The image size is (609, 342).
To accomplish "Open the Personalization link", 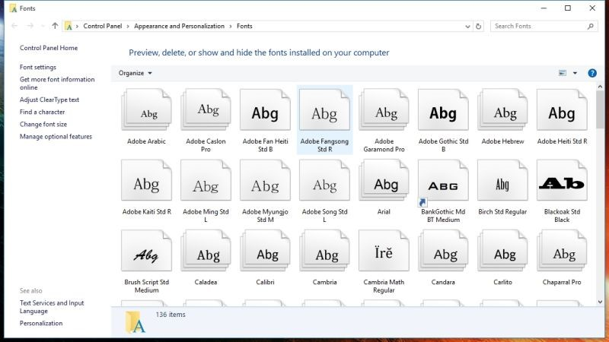I will [41, 323].
